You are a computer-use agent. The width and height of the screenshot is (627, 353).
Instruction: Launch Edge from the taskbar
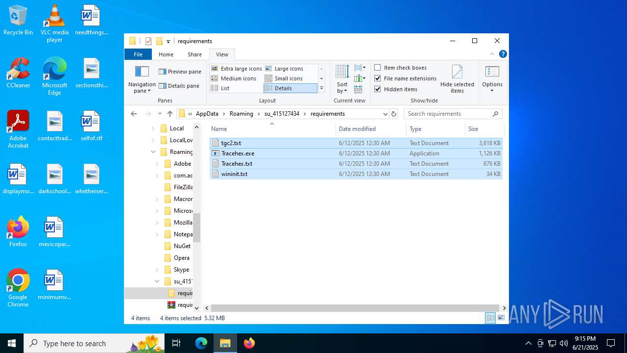coord(201,343)
